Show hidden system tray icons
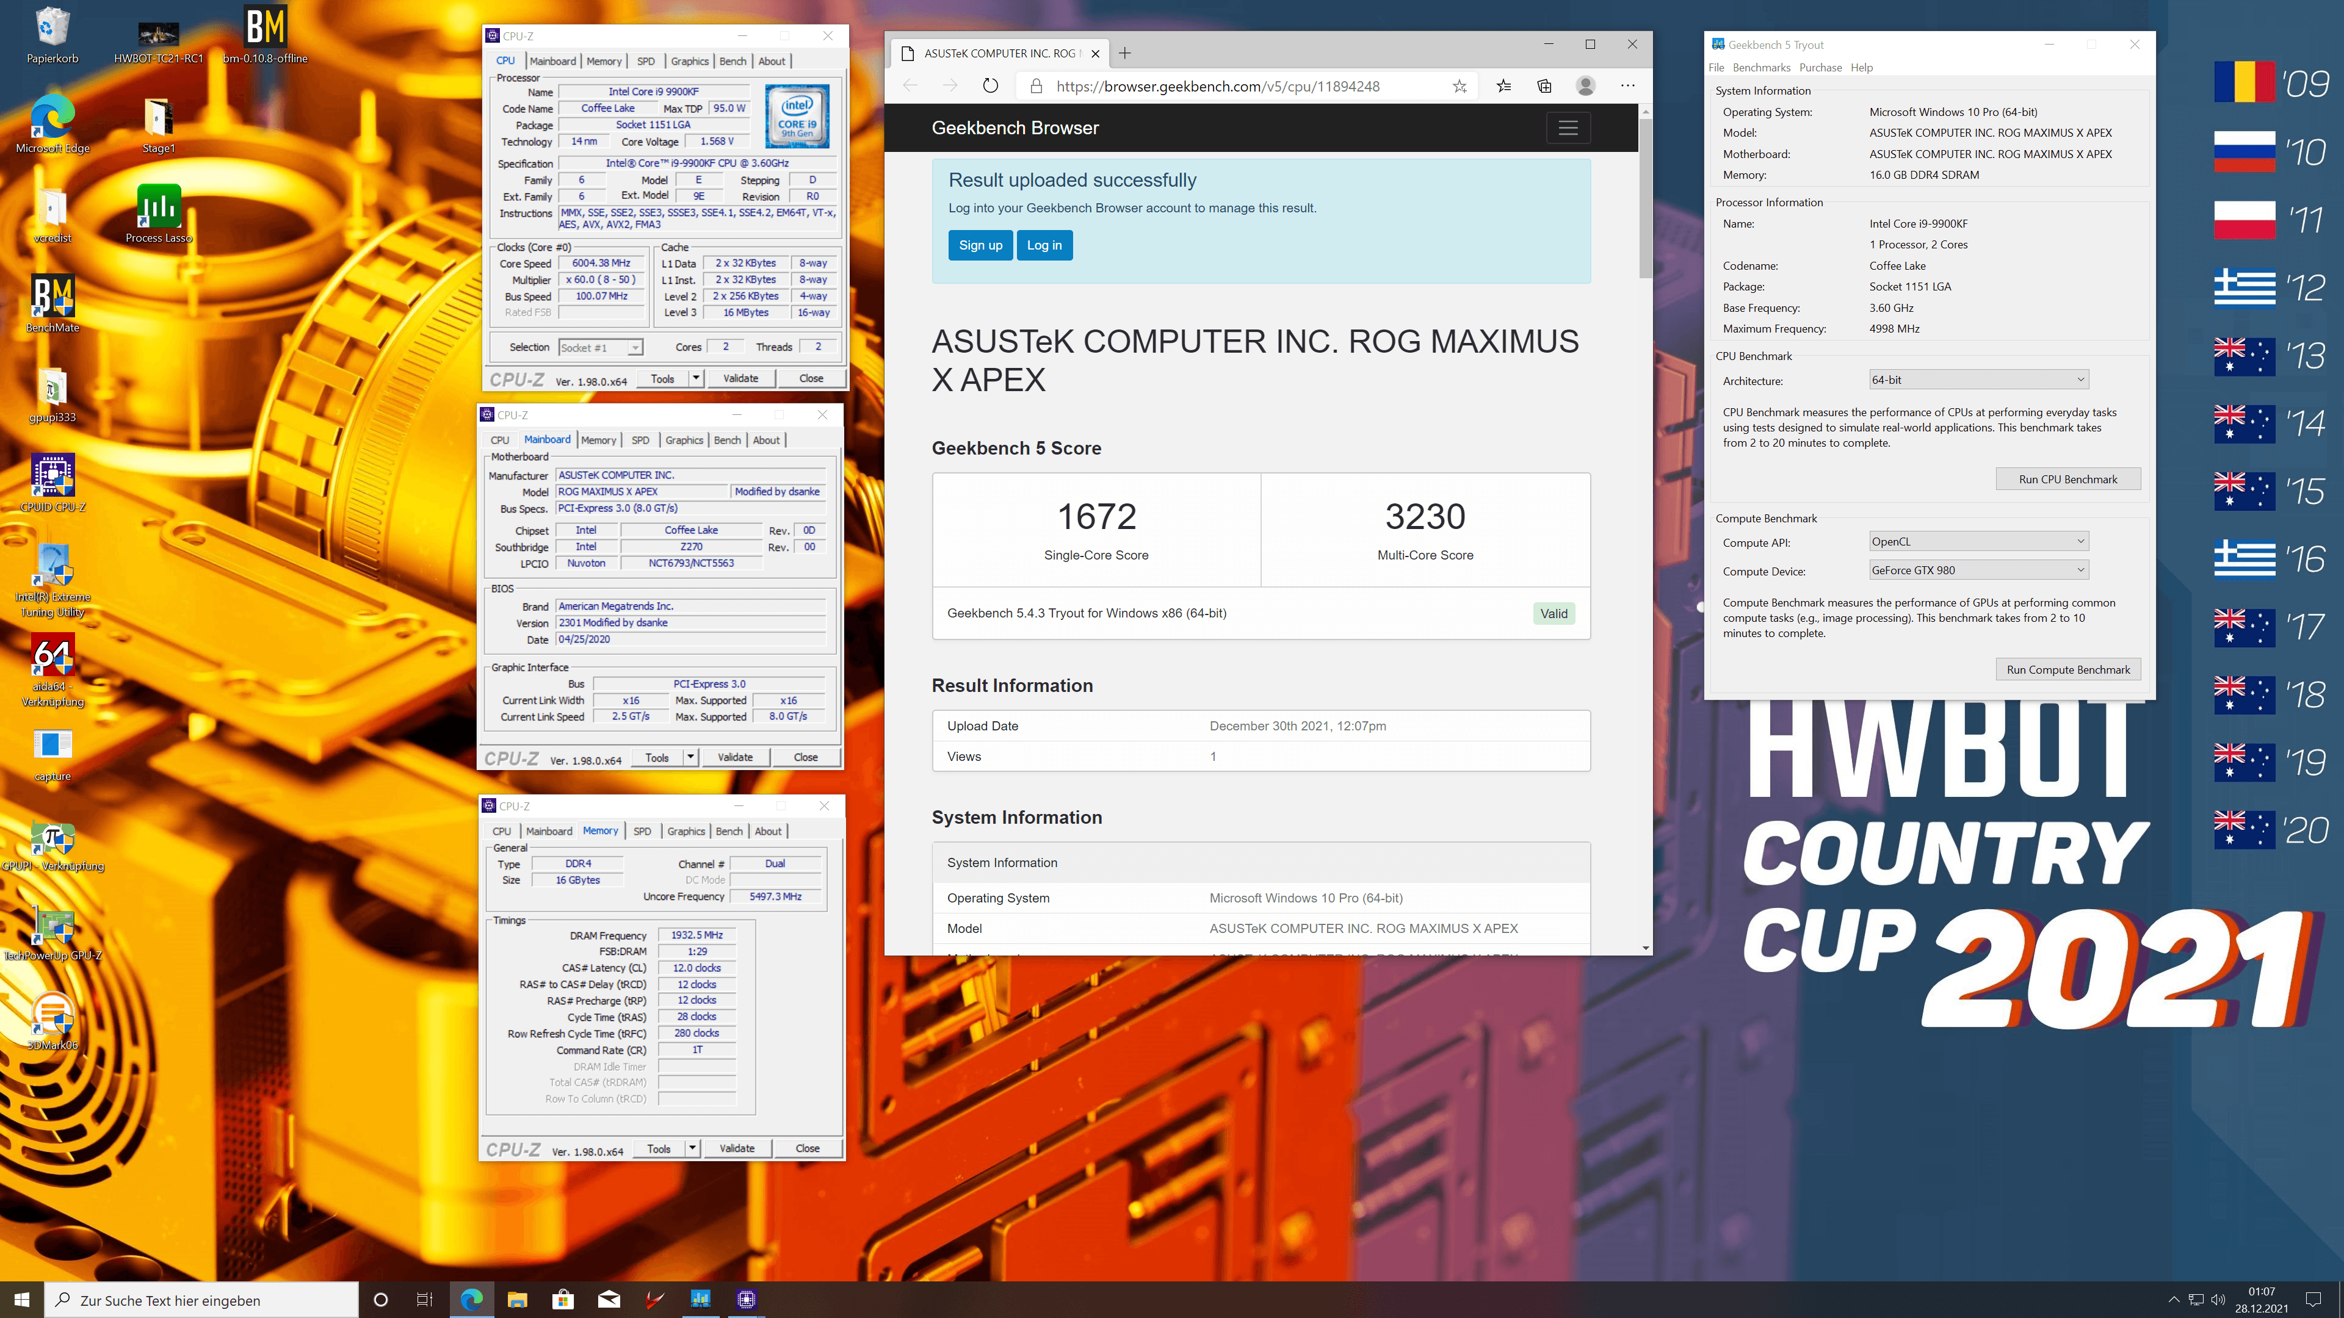The image size is (2344, 1318). pos(2174,1300)
